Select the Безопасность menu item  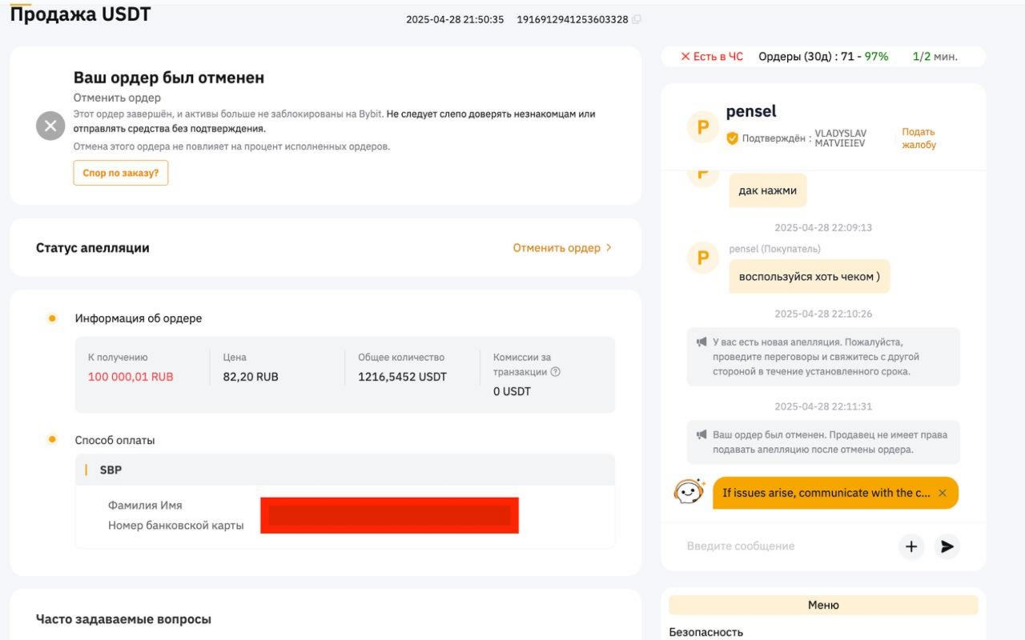coord(705,632)
